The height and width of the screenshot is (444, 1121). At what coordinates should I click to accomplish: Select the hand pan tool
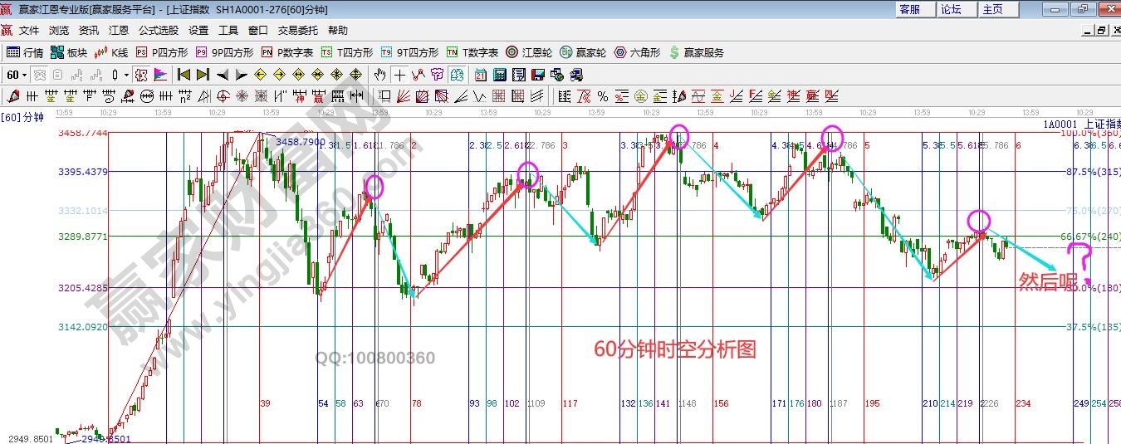pos(381,75)
